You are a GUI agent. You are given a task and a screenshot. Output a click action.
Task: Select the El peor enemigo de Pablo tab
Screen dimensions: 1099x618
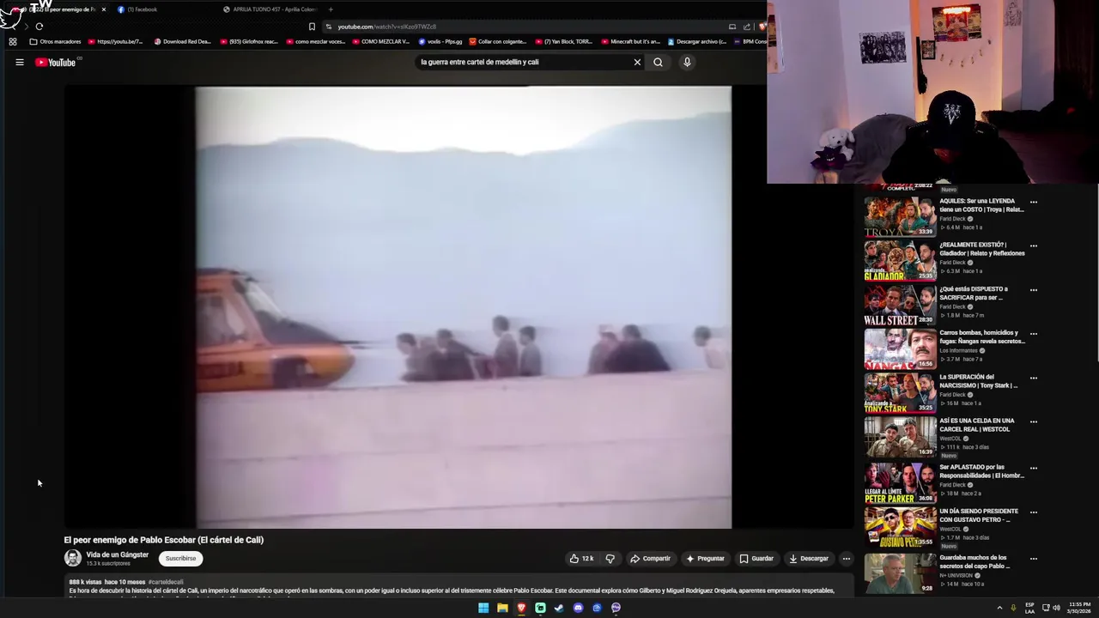click(x=60, y=9)
